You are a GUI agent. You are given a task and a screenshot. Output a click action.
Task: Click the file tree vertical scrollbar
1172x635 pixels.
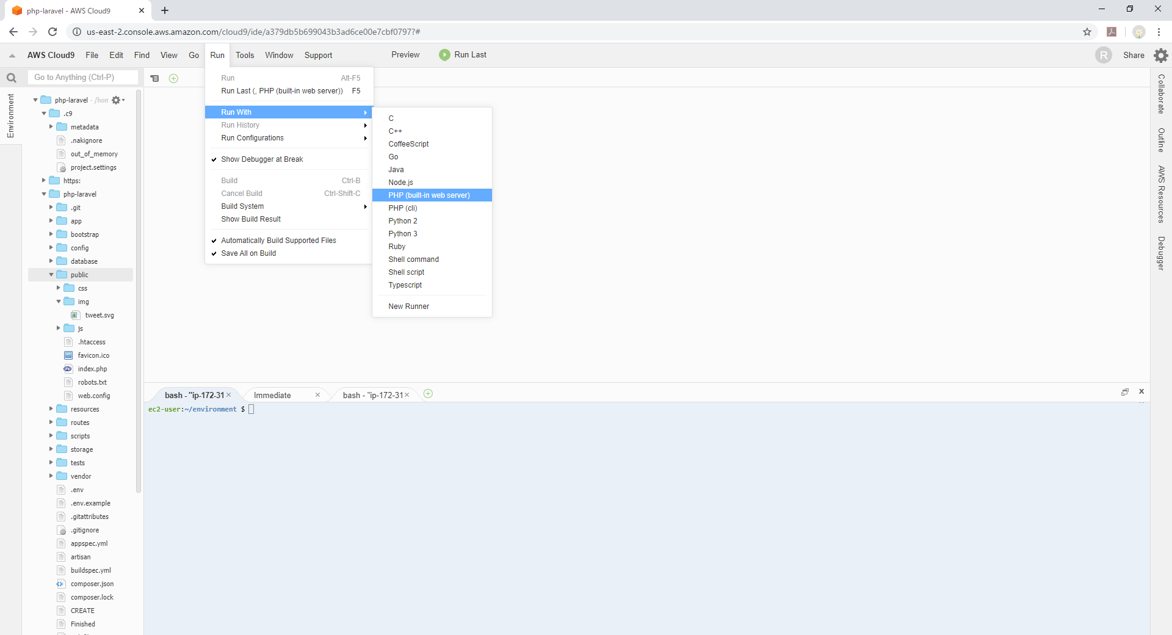coord(139,291)
